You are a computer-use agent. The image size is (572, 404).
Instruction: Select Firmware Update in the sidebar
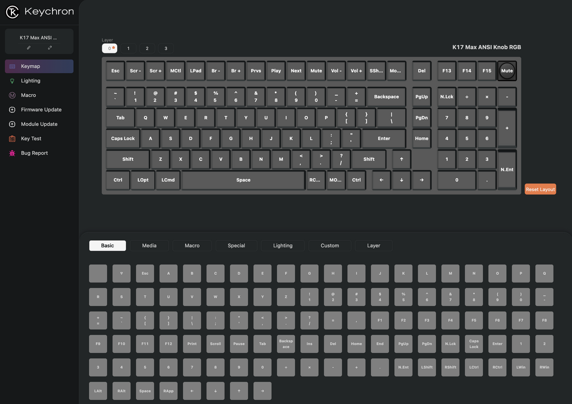pos(41,110)
